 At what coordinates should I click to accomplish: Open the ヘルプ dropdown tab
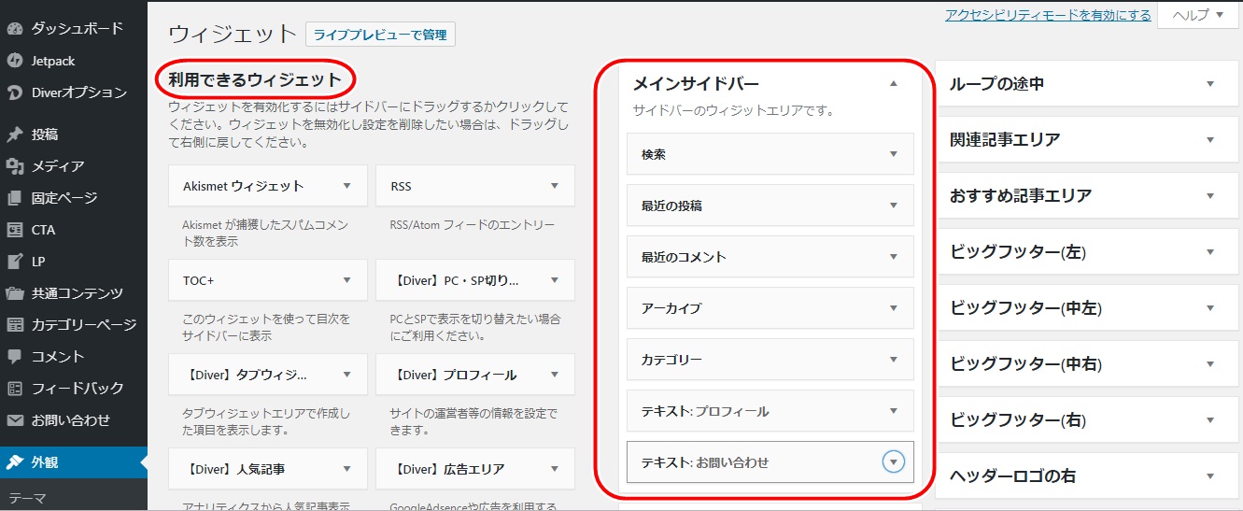point(1199,15)
